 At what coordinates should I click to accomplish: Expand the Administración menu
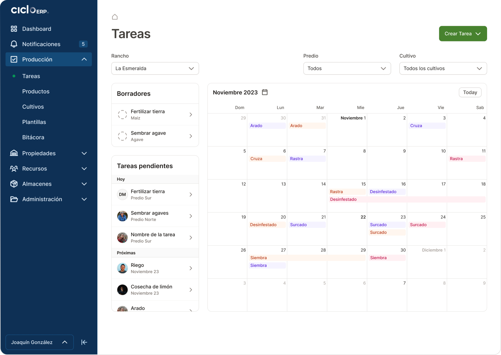point(84,199)
